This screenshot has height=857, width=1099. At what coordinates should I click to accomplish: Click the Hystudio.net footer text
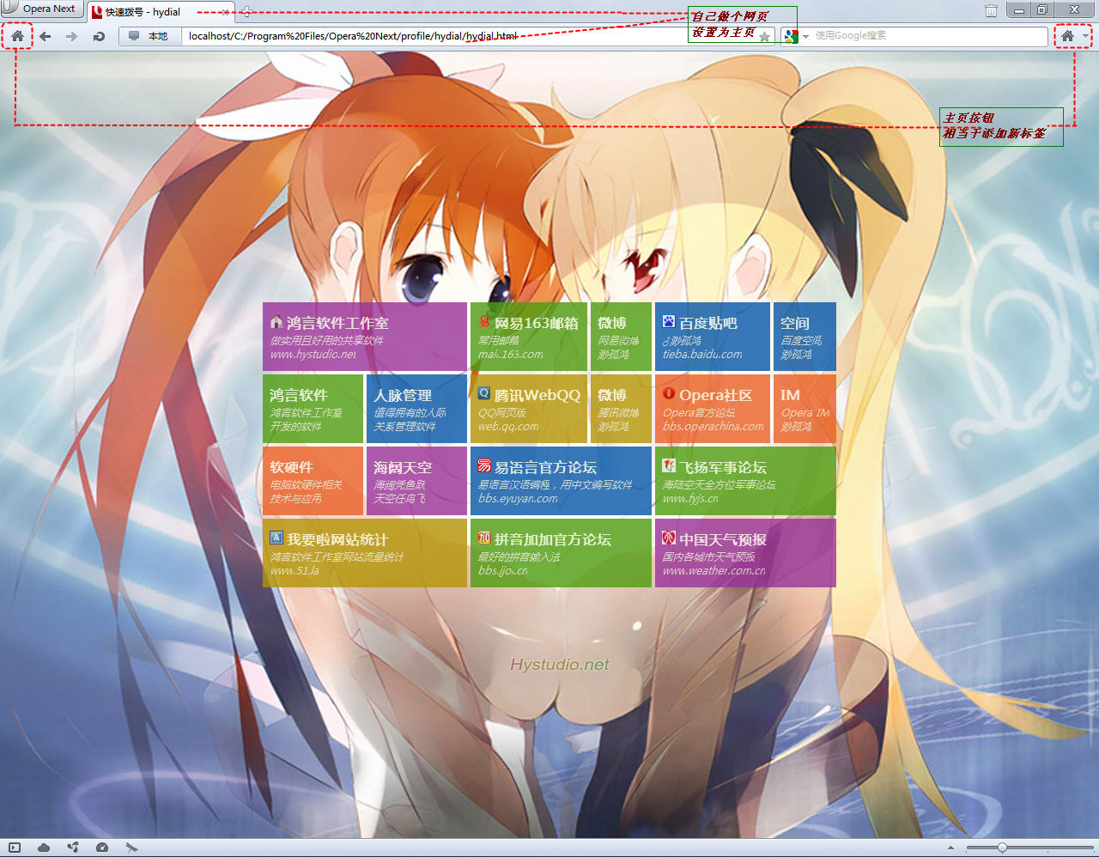[x=560, y=665]
